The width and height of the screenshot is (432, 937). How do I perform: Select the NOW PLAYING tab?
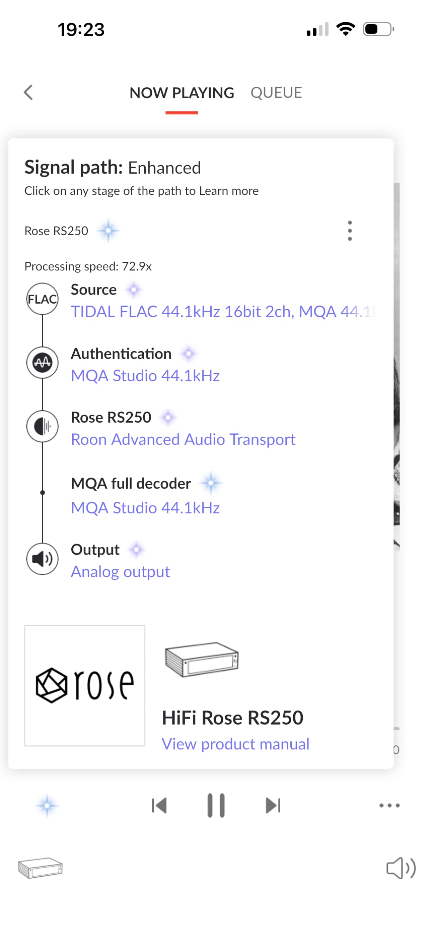[182, 93]
